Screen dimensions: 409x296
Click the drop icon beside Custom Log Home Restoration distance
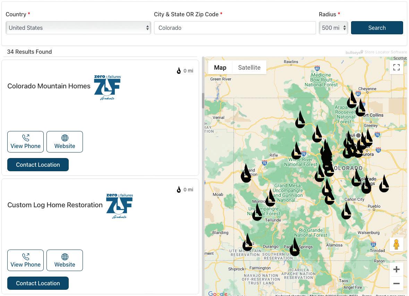click(179, 190)
